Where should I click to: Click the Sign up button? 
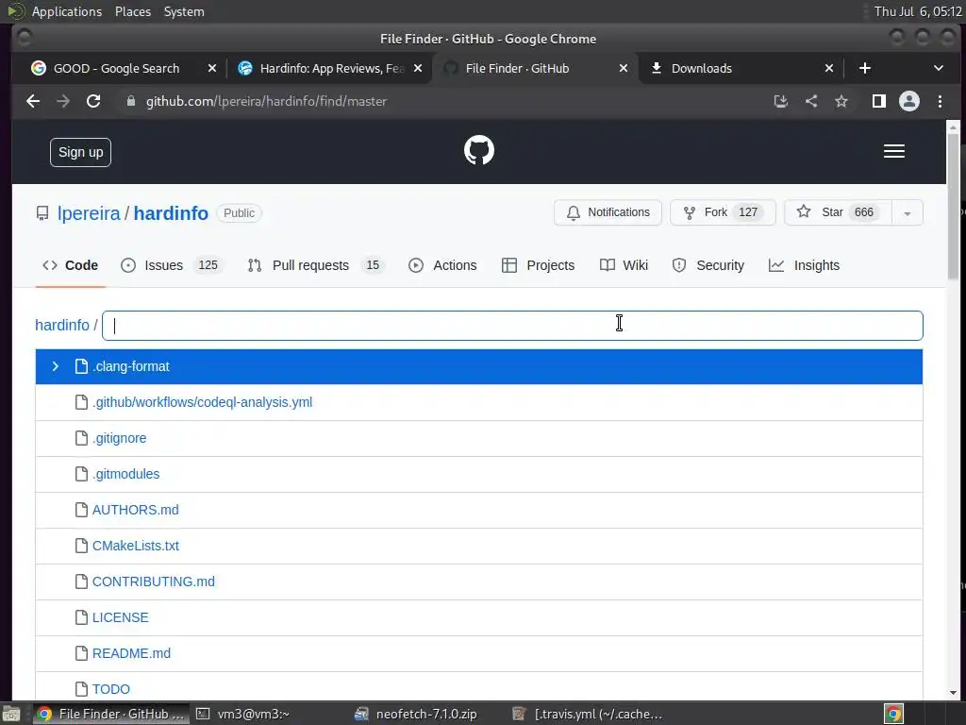(x=81, y=152)
